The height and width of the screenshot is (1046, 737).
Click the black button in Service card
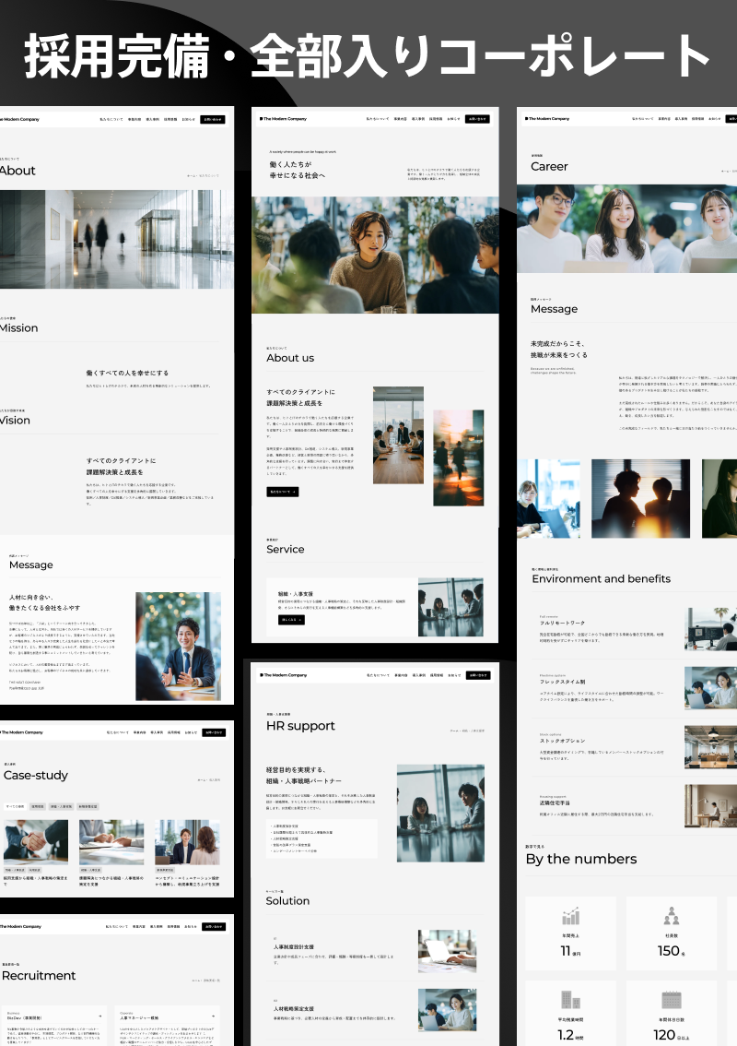click(x=291, y=620)
